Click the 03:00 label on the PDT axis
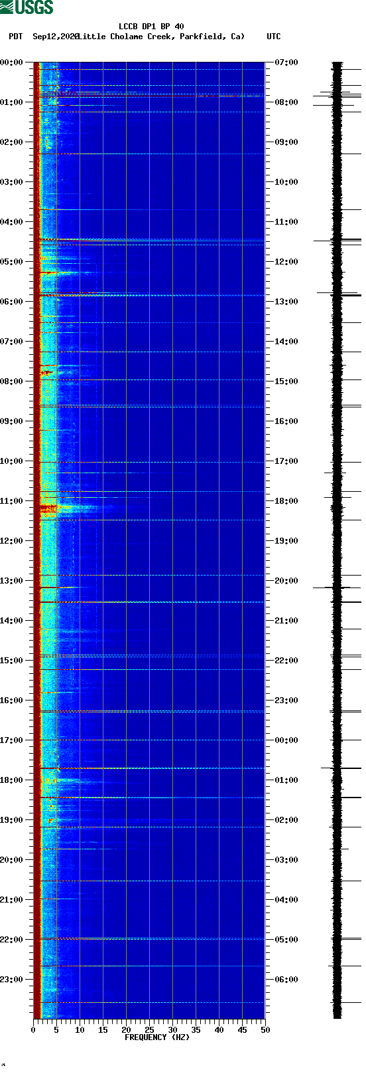 pyautogui.click(x=12, y=182)
